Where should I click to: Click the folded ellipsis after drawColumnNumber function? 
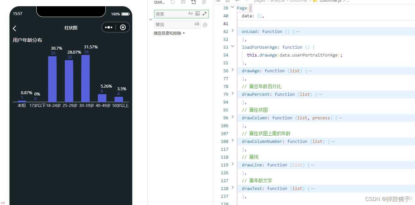333,142
